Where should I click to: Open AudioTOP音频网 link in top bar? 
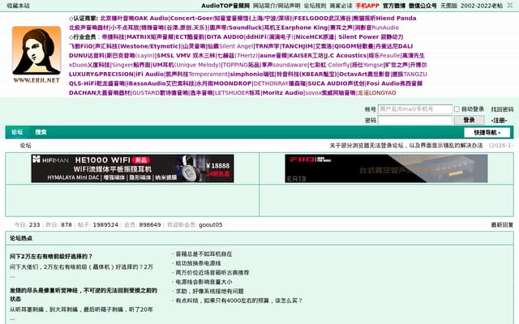coord(225,6)
